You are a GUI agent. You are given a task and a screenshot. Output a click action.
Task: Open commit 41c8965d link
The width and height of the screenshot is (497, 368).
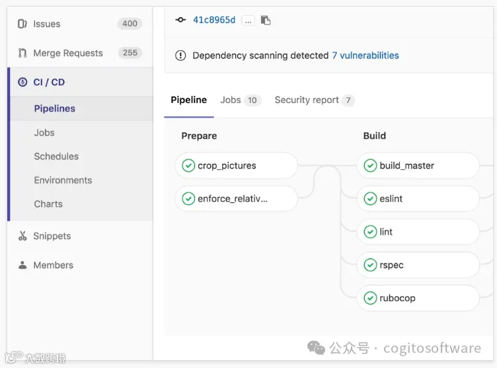click(214, 20)
